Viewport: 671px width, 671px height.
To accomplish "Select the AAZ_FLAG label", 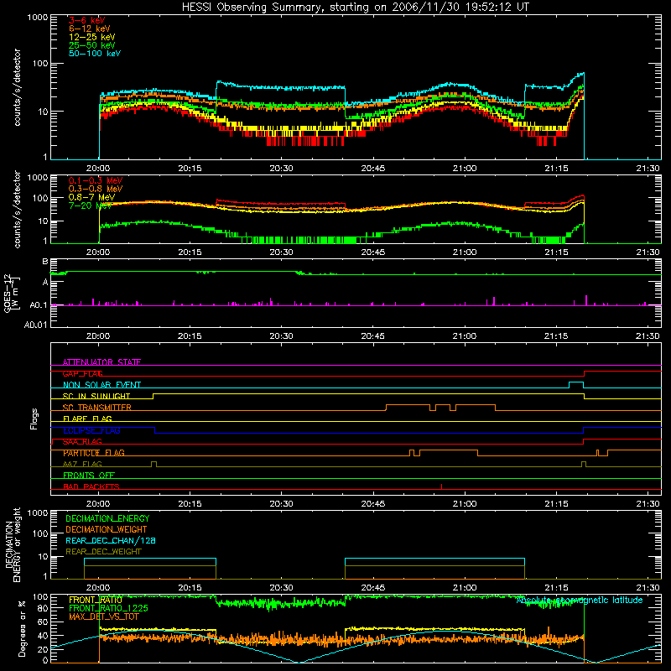I will coord(82,465).
